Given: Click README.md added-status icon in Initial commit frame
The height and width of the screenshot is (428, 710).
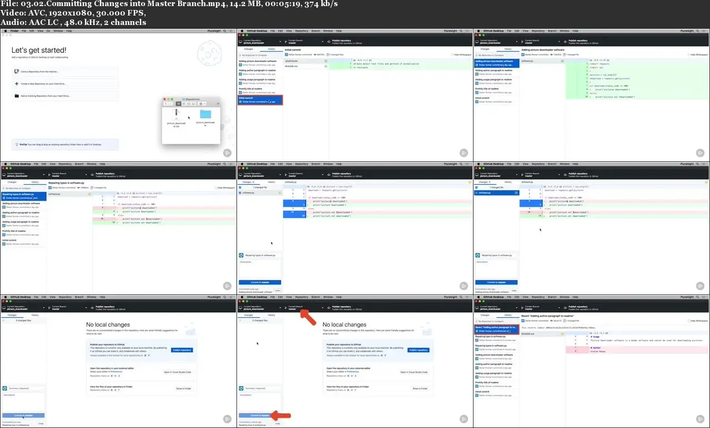Looking at the screenshot, I should tap(327, 66).
